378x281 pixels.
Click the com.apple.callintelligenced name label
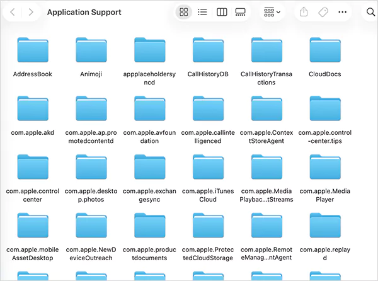[208, 137]
